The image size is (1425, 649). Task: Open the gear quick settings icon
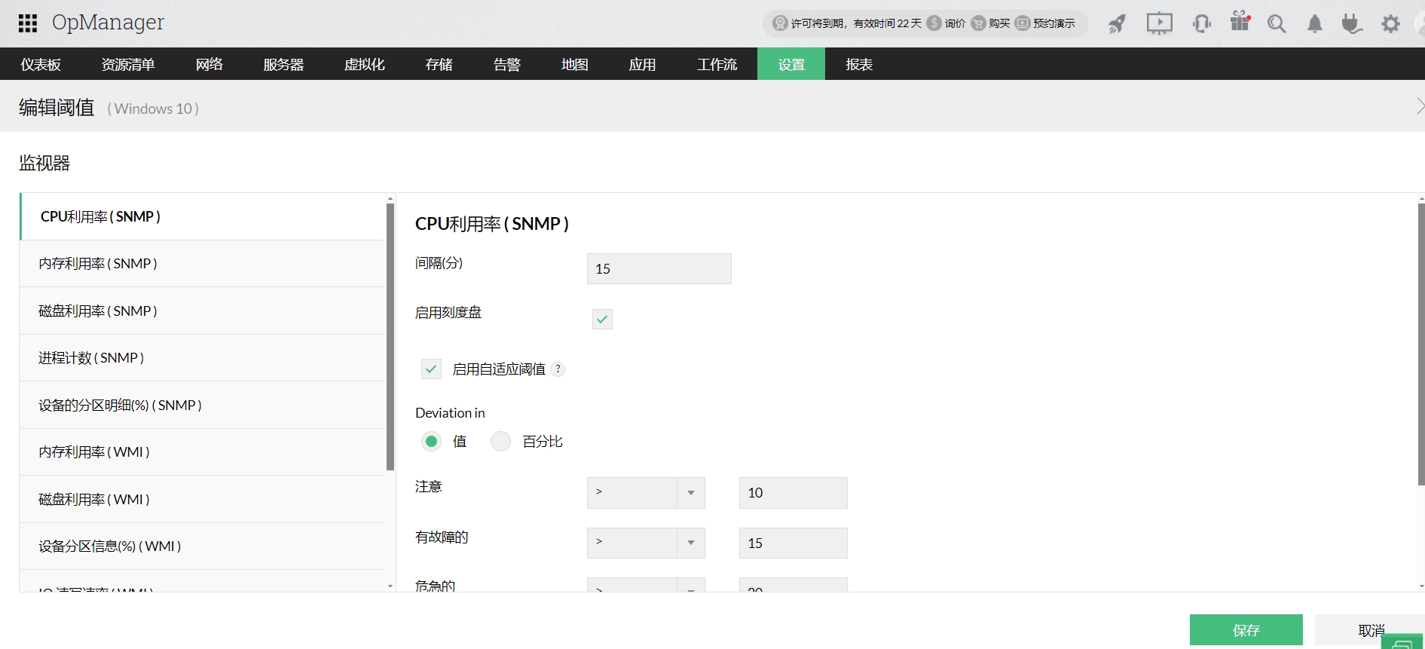tap(1390, 24)
